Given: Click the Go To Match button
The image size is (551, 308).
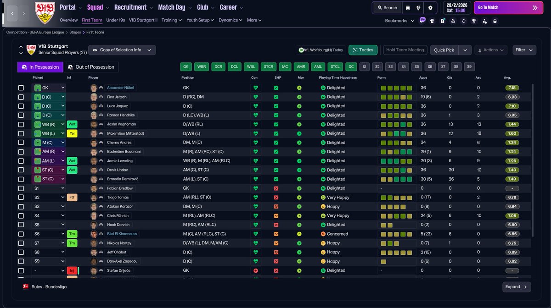Looking at the screenshot, I should pos(508,8).
